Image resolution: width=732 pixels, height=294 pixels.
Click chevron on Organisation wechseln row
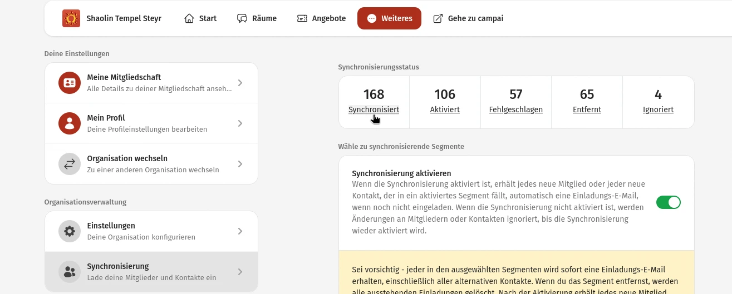click(x=240, y=164)
